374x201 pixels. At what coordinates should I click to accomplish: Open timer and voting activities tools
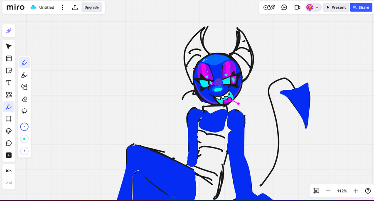click(x=269, y=7)
